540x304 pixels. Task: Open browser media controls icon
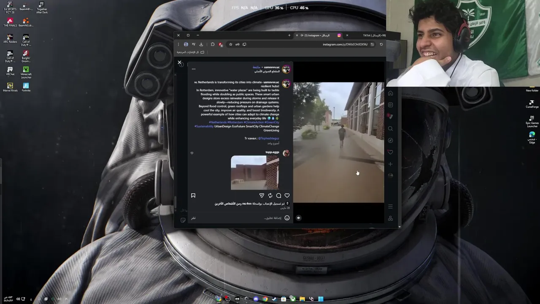pos(194,44)
